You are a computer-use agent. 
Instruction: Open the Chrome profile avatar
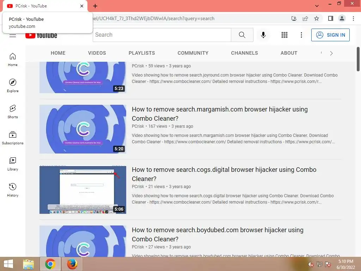(x=342, y=18)
